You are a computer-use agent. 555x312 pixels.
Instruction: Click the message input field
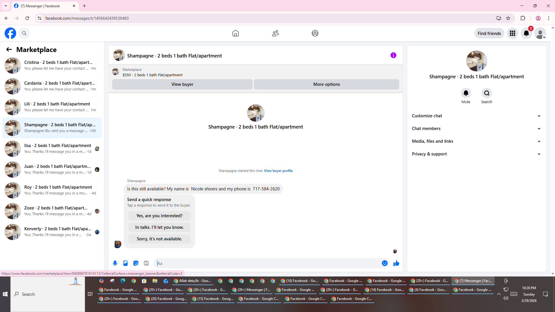point(267,263)
